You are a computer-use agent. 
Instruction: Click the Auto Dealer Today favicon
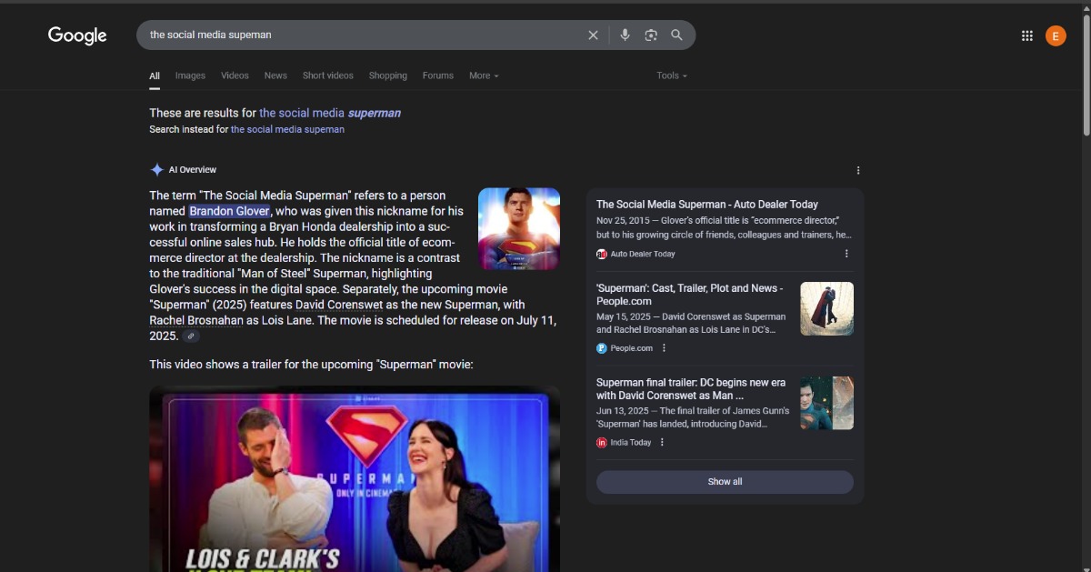pyautogui.click(x=602, y=254)
